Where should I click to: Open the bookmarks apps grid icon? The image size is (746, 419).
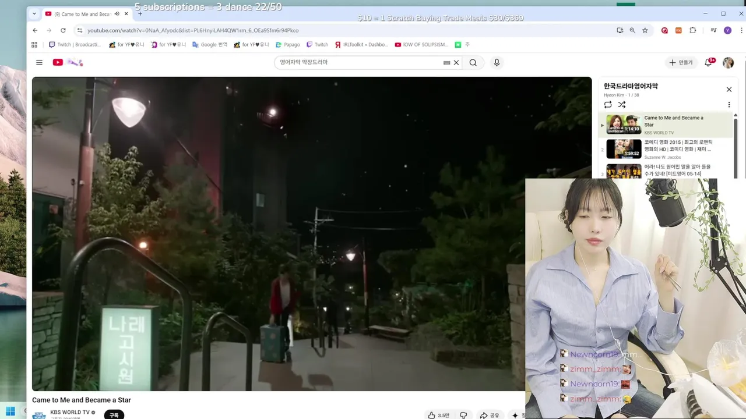click(34, 45)
